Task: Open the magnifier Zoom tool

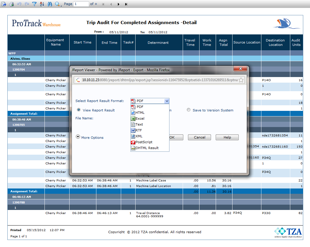Action: click(57, 4)
